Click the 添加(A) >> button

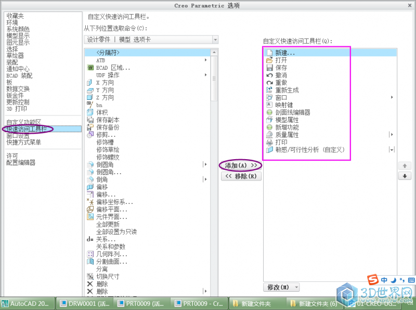coord(241,165)
